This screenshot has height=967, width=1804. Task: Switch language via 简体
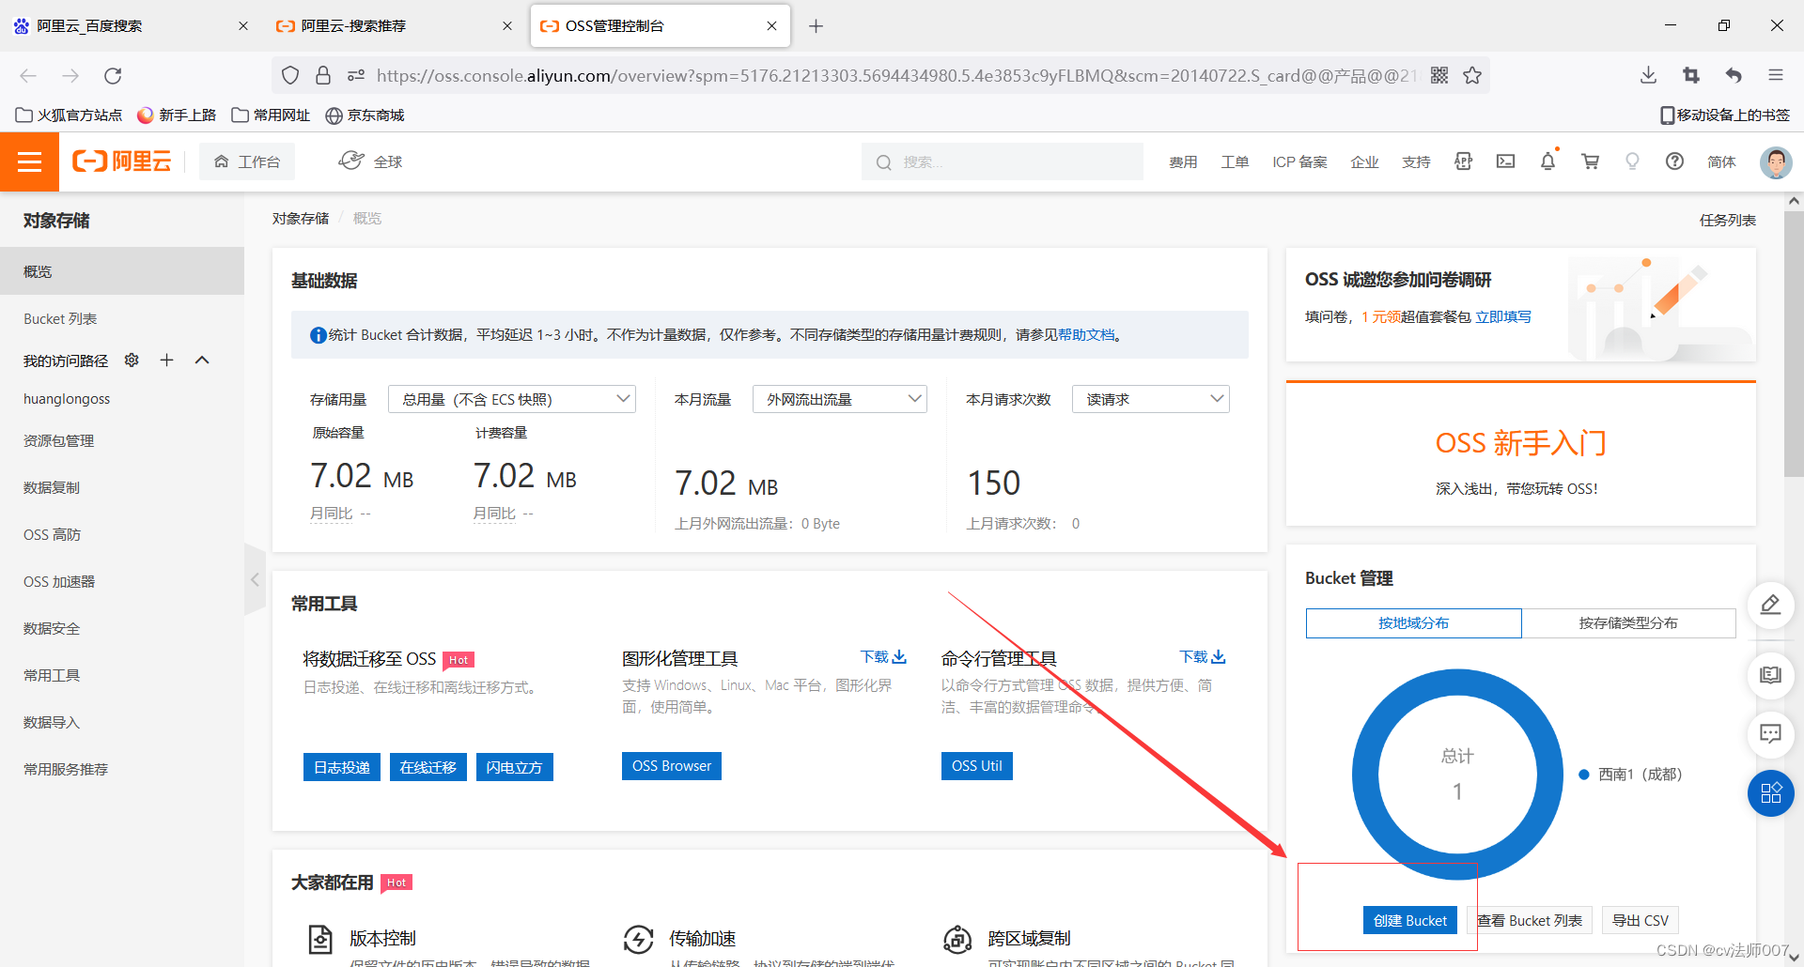[1721, 161]
